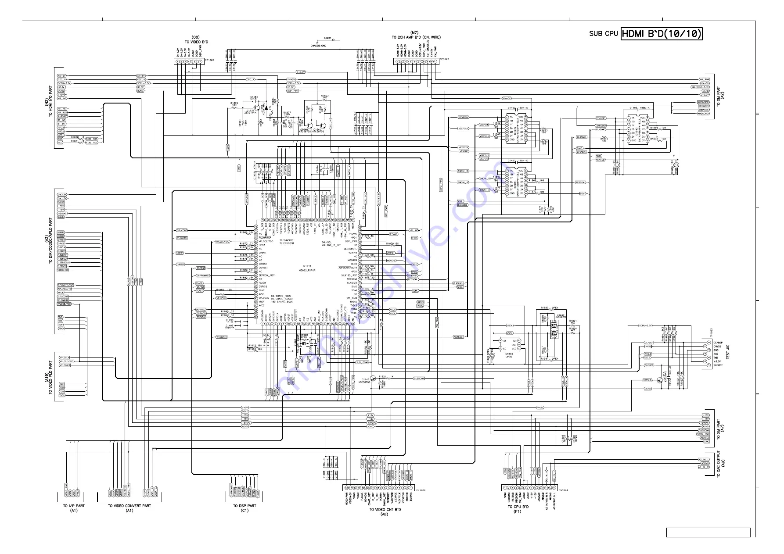Select the 'IC1045' main processor label
This screenshot has width=784, height=554.
click(307, 266)
